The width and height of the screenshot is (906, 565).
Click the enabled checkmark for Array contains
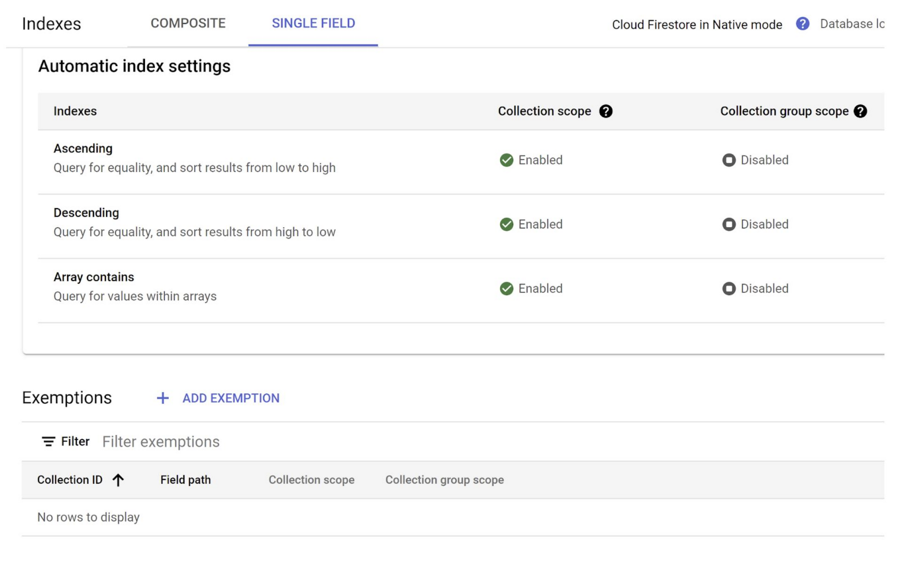[x=507, y=288]
